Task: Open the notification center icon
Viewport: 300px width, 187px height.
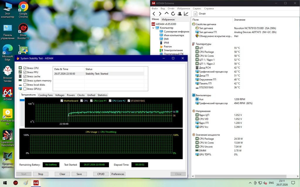Action: pos(293,183)
